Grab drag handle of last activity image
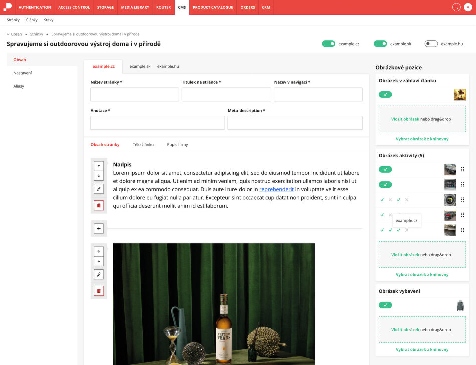The width and height of the screenshot is (476, 365). (x=462, y=230)
